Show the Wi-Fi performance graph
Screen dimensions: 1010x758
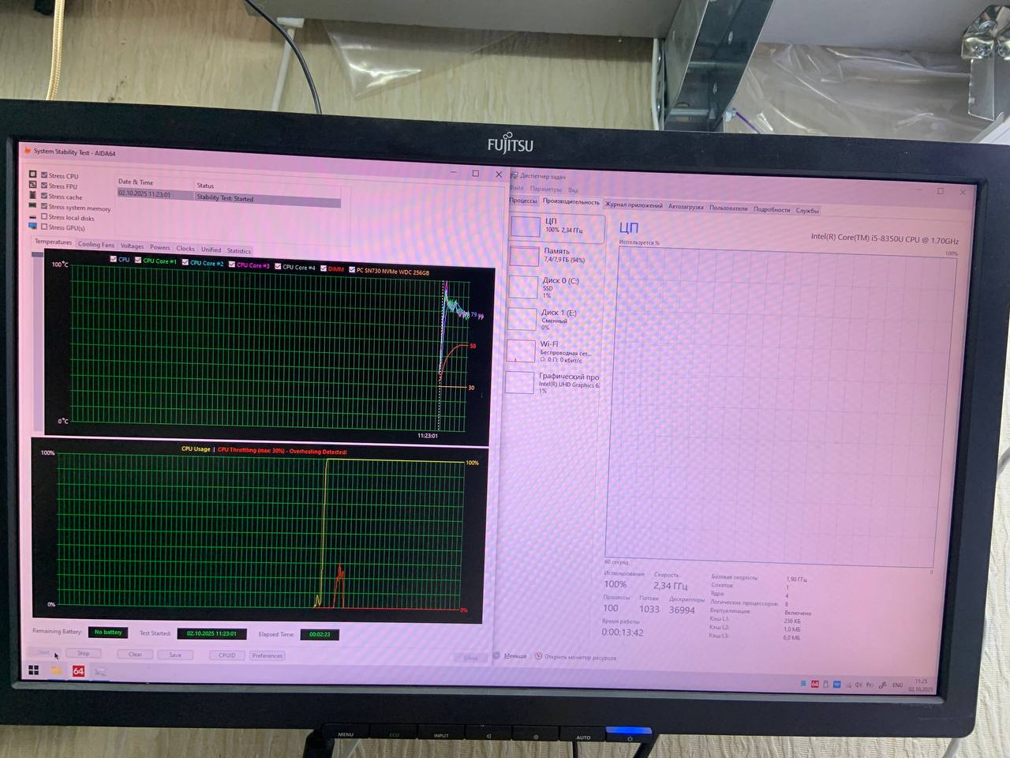click(554, 351)
